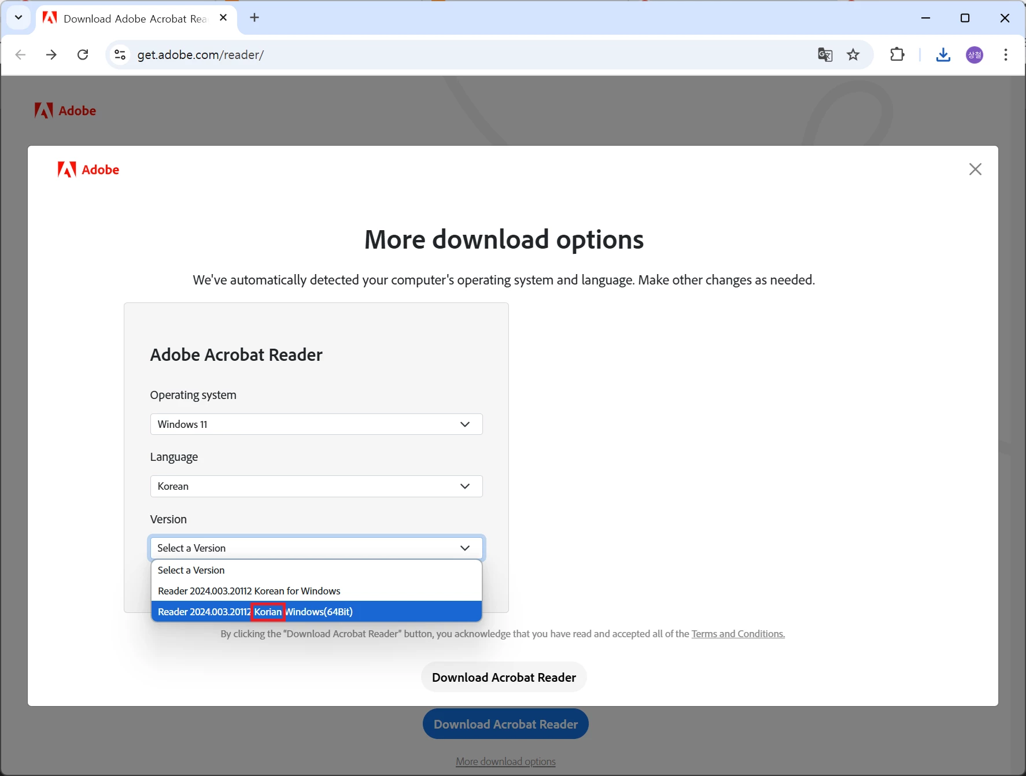Collapse the Version dropdown
The height and width of the screenshot is (776, 1026).
316,548
